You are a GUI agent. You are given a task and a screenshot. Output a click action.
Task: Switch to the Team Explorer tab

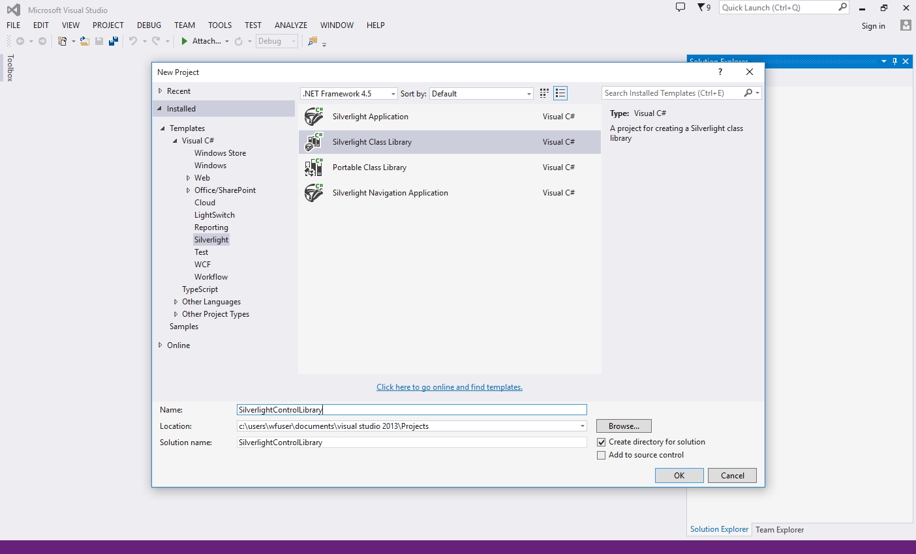click(x=780, y=530)
